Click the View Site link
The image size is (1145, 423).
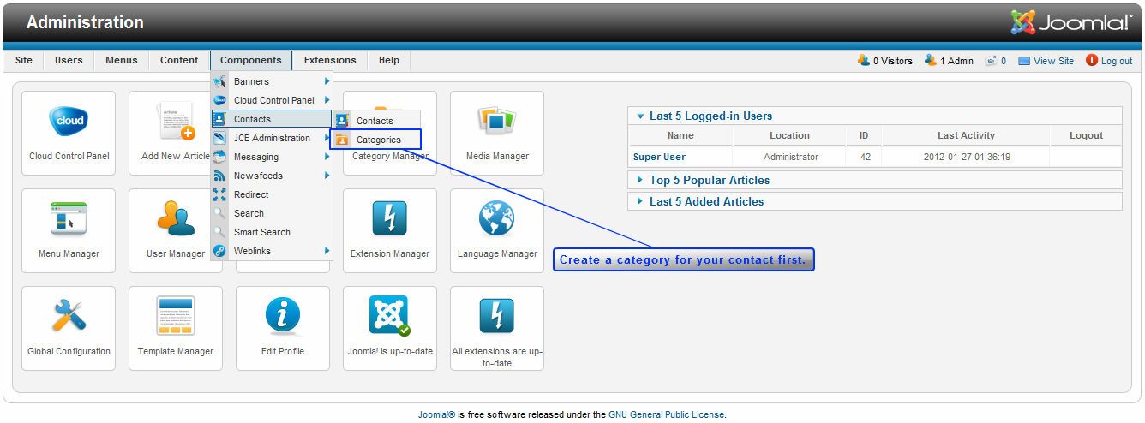[x=1053, y=61]
